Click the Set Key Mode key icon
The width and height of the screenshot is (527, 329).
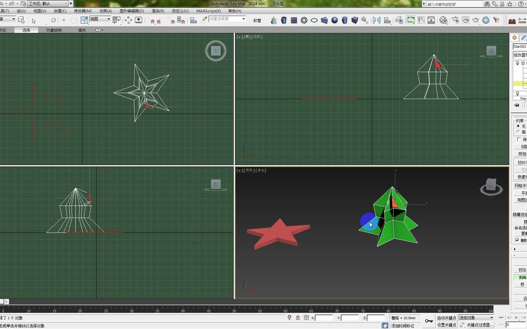point(429,320)
